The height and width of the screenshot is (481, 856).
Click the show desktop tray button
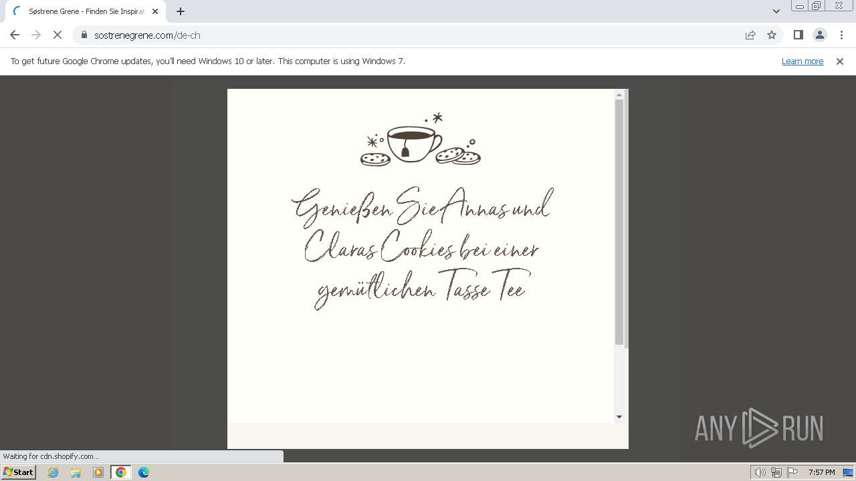(x=849, y=472)
